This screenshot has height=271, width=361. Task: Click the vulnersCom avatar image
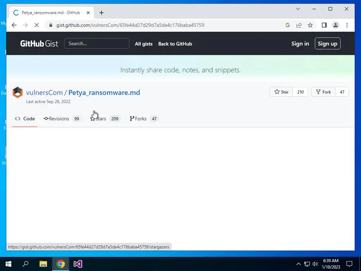tap(18, 92)
